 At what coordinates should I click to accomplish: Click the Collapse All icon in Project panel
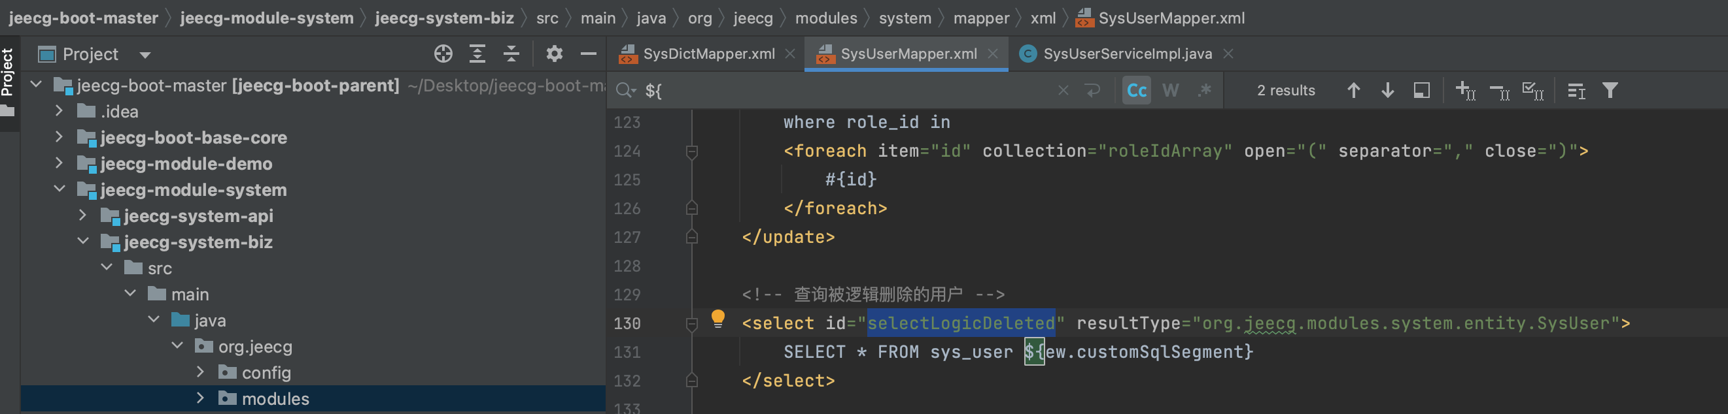pos(511,54)
